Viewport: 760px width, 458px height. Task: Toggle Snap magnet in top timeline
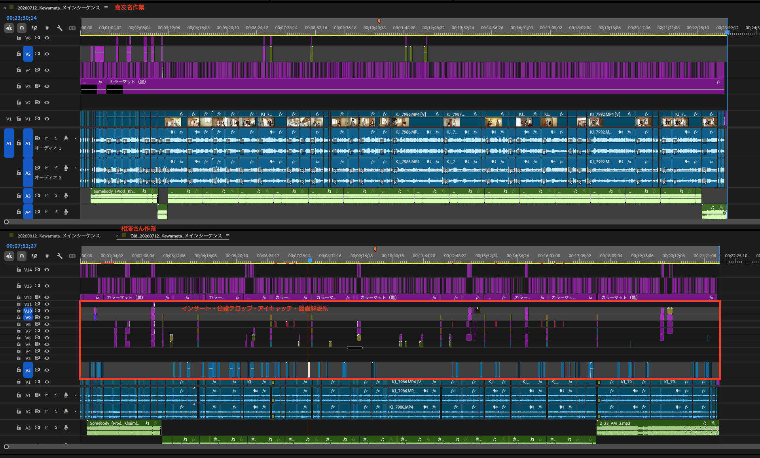[x=22, y=28]
